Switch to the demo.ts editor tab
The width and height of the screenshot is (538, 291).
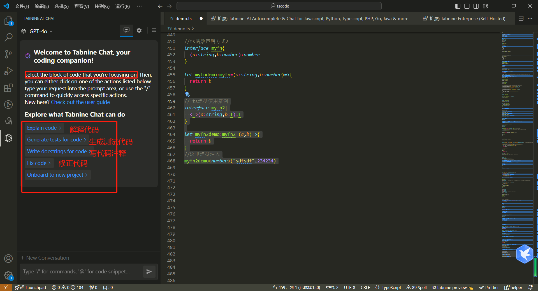184,18
